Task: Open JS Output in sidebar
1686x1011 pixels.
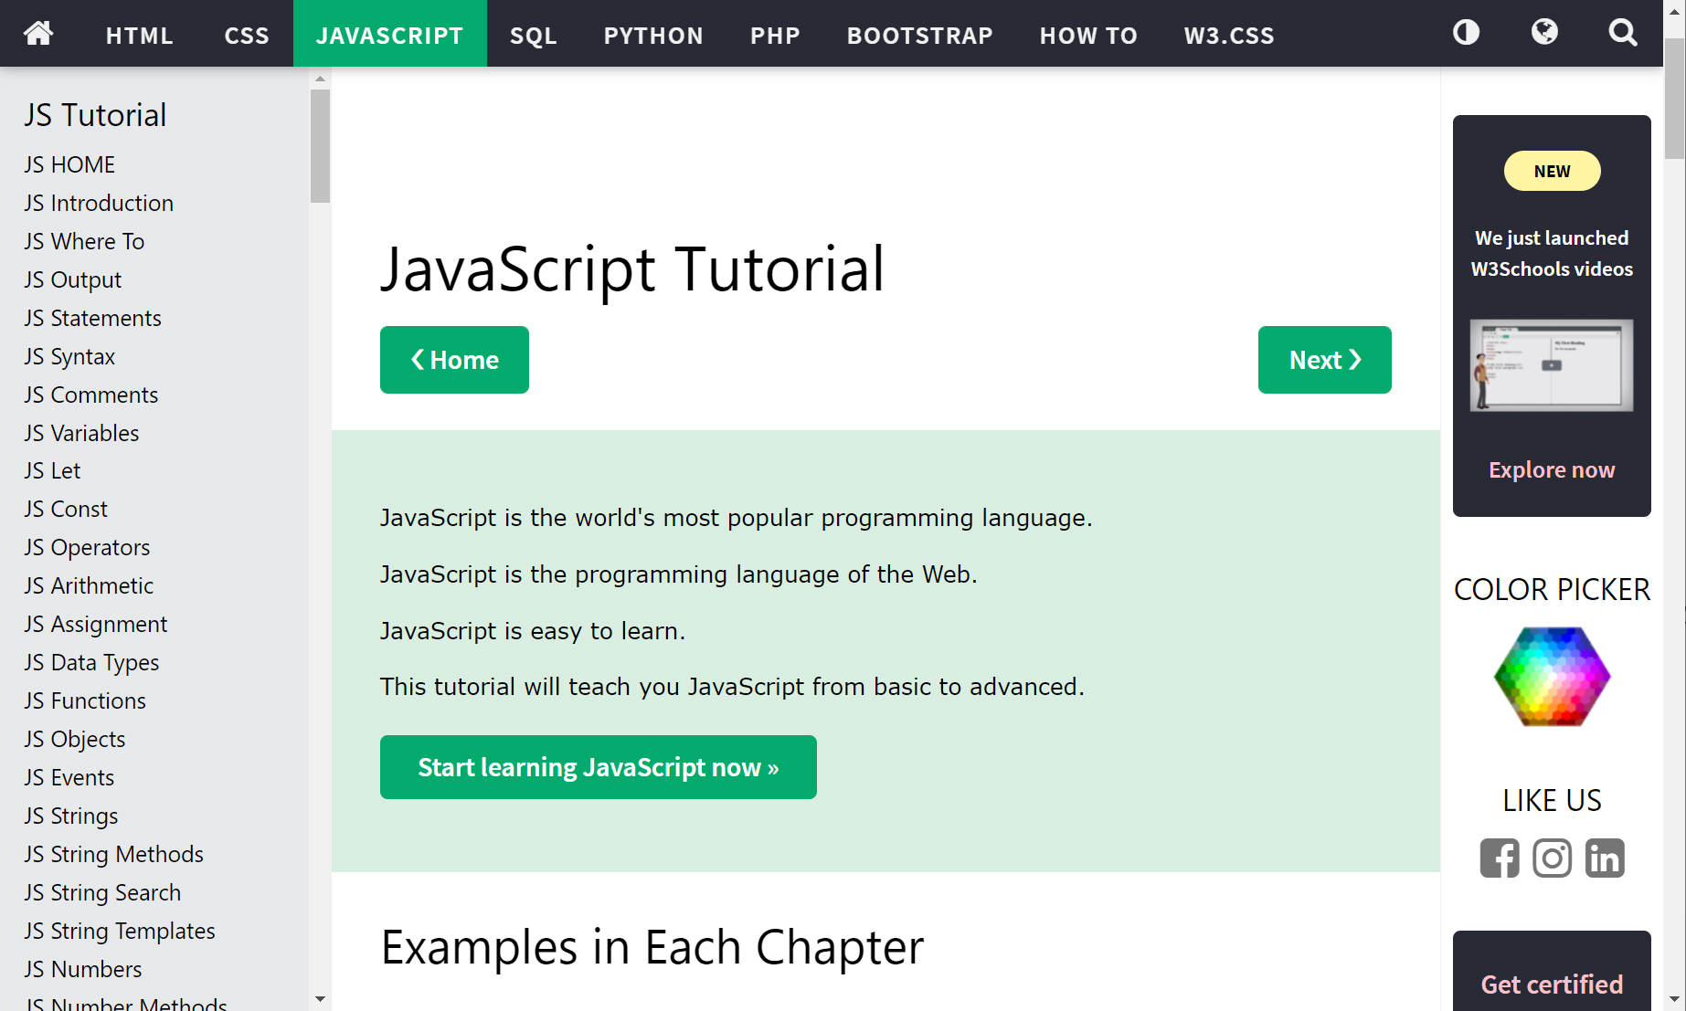Action: (72, 279)
